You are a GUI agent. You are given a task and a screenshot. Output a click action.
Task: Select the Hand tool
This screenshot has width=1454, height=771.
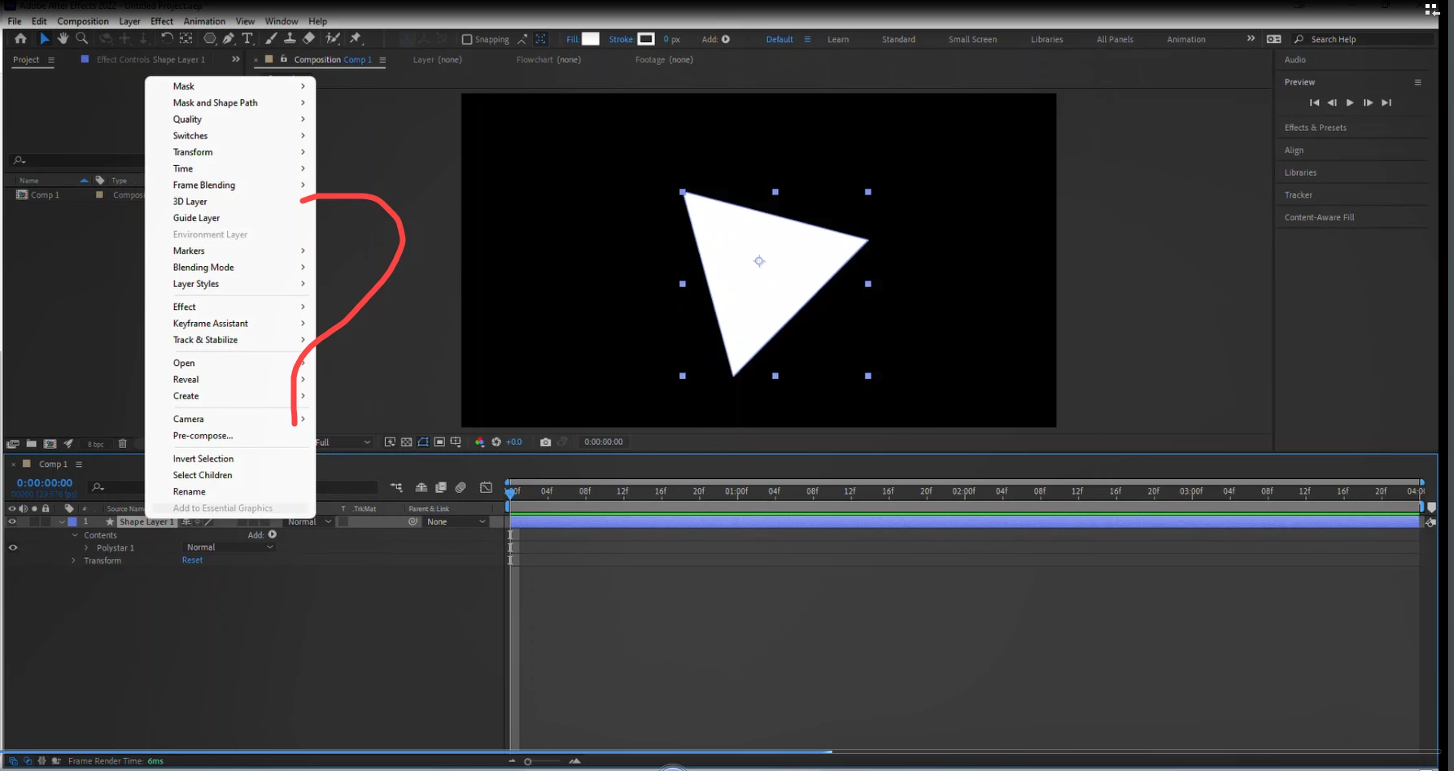pos(63,38)
